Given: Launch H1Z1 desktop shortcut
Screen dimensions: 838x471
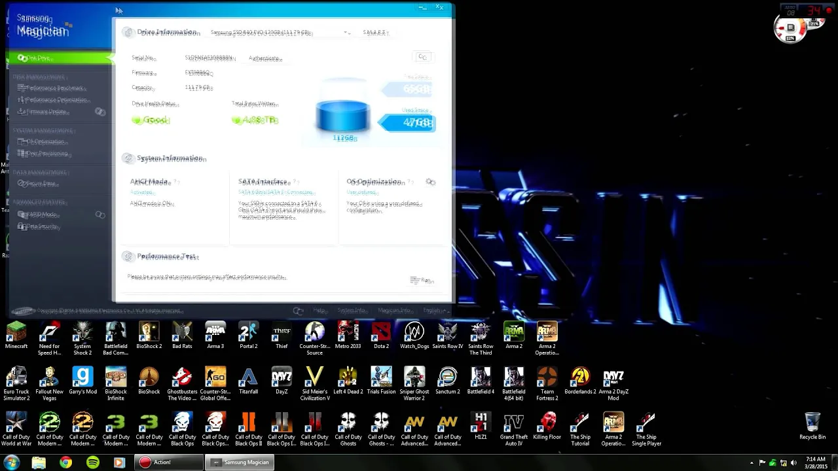Looking at the screenshot, I should click(x=481, y=426).
